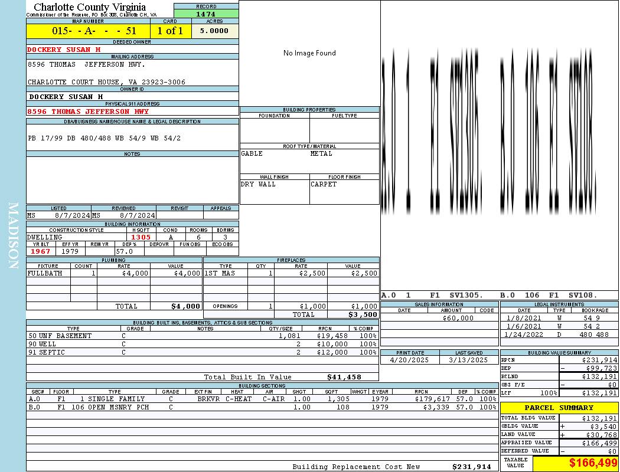This screenshot has width=620, height=472.
Task: Click APPRAISED VALUE $166,499
Action: (x=599, y=443)
